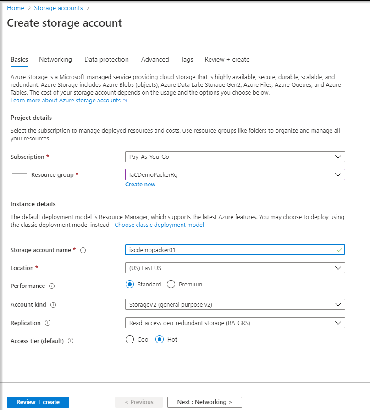This screenshot has height=410, width=370.
Task: Open the Data protection tab
Action: [x=106, y=59]
